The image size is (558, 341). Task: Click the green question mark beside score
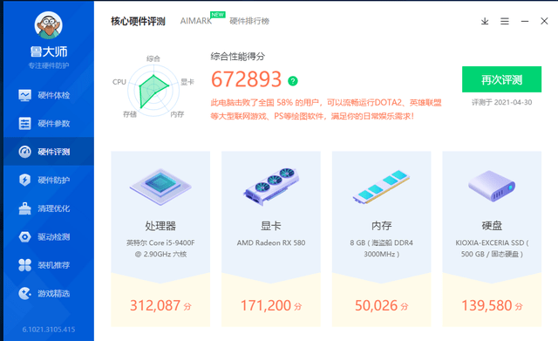[x=293, y=81]
